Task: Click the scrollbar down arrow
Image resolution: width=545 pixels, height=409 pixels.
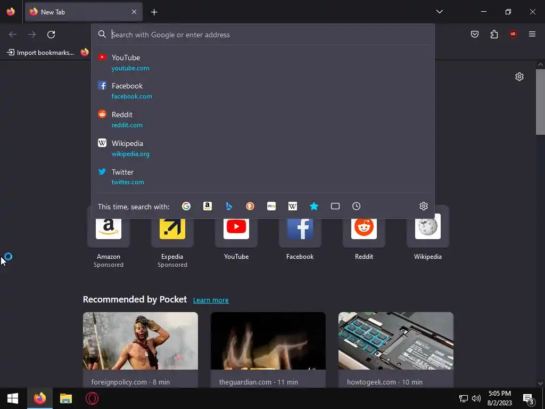Action: [540, 383]
